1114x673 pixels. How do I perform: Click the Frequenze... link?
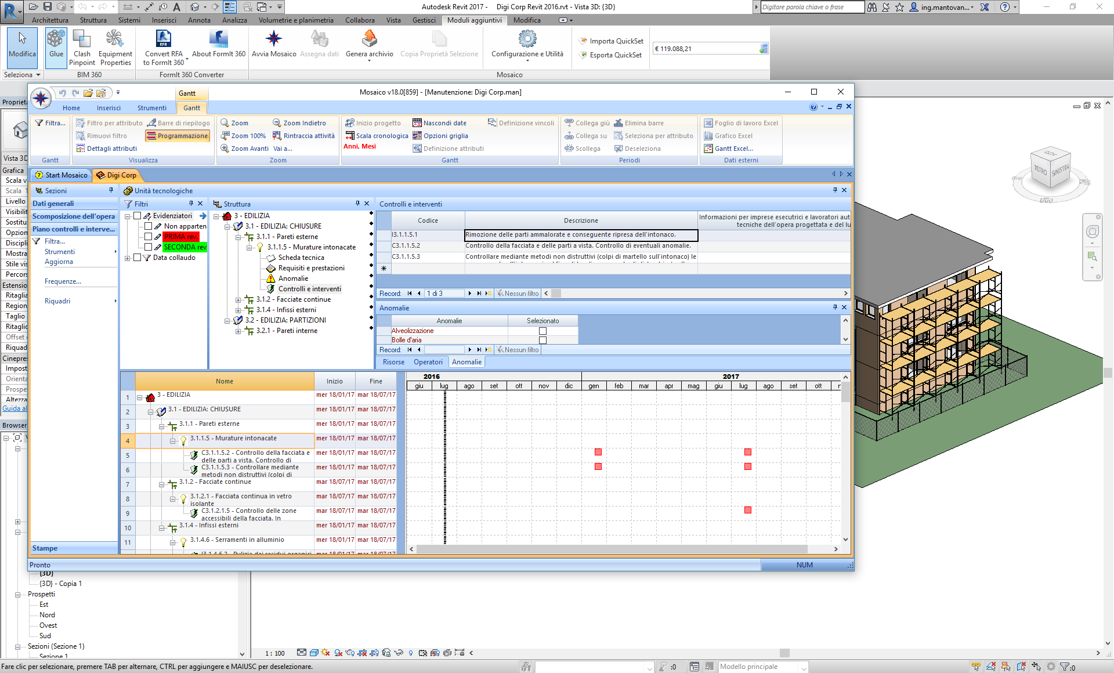coord(63,281)
